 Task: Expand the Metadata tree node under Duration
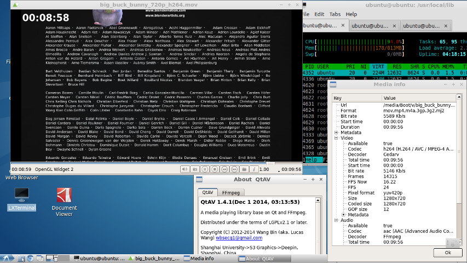(x=336, y=133)
